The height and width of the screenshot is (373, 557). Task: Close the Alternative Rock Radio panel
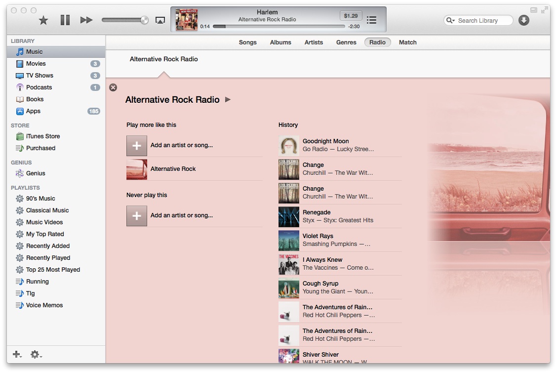[113, 87]
